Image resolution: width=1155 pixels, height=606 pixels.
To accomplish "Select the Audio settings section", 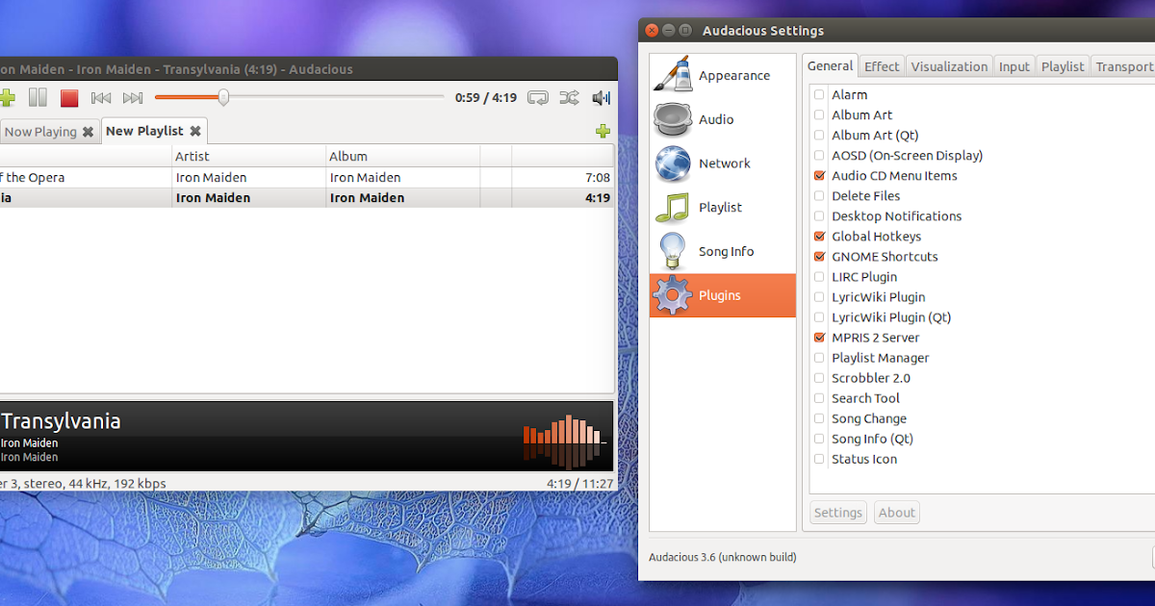I will click(x=722, y=119).
